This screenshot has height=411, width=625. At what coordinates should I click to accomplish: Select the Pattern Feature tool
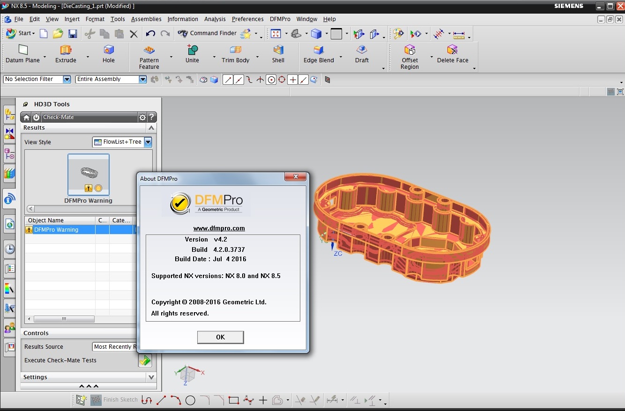(149, 57)
